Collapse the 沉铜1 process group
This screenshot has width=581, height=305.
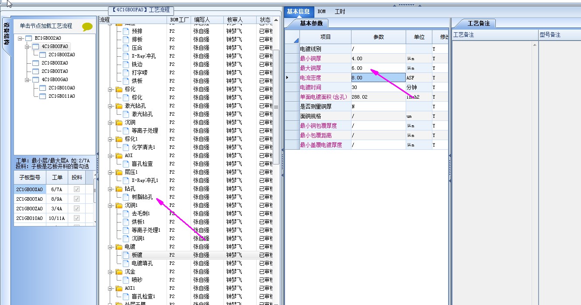click(x=110, y=205)
